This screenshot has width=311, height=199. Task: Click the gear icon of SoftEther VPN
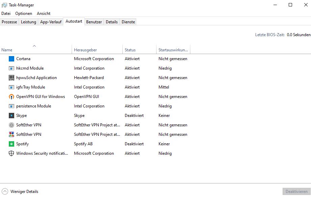(11, 125)
